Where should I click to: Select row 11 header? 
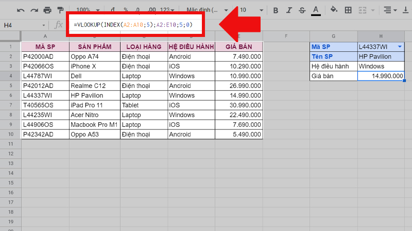click(10, 144)
